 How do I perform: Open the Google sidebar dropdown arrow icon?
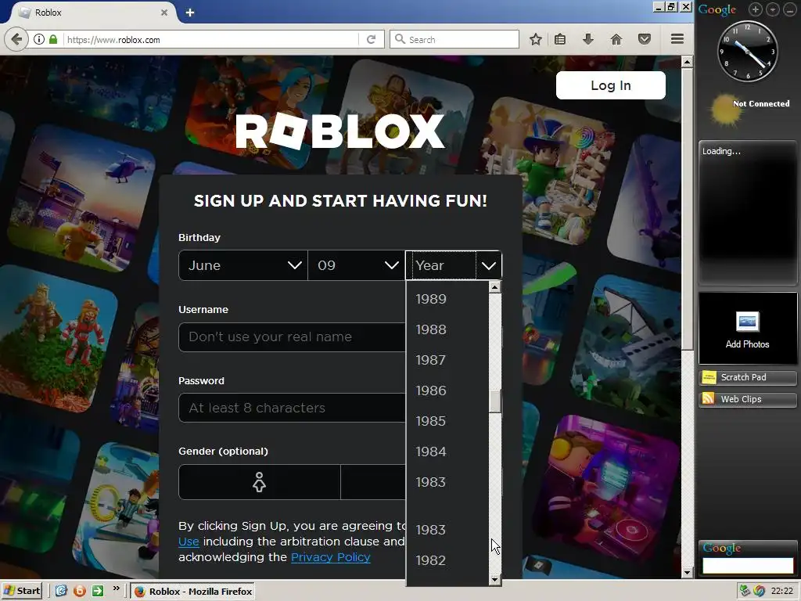click(772, 9)
